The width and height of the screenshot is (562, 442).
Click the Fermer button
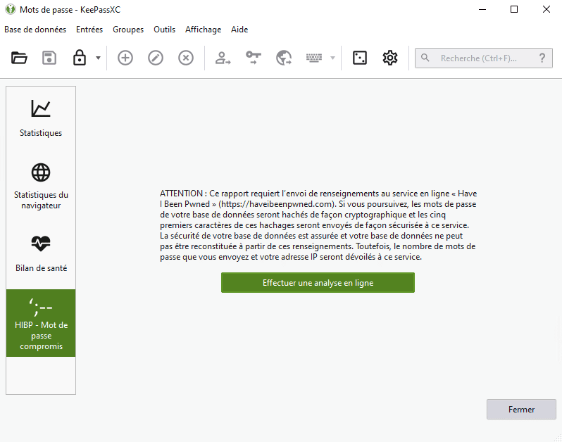coord(521,410)
